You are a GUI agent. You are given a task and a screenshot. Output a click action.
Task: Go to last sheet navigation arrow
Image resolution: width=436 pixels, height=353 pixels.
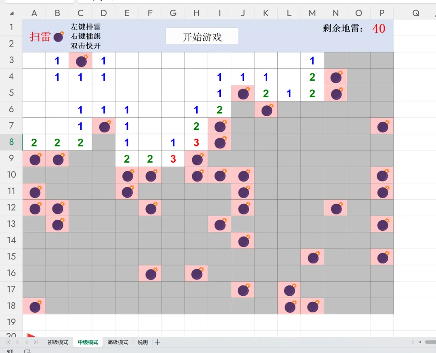[x=36, y=342]
